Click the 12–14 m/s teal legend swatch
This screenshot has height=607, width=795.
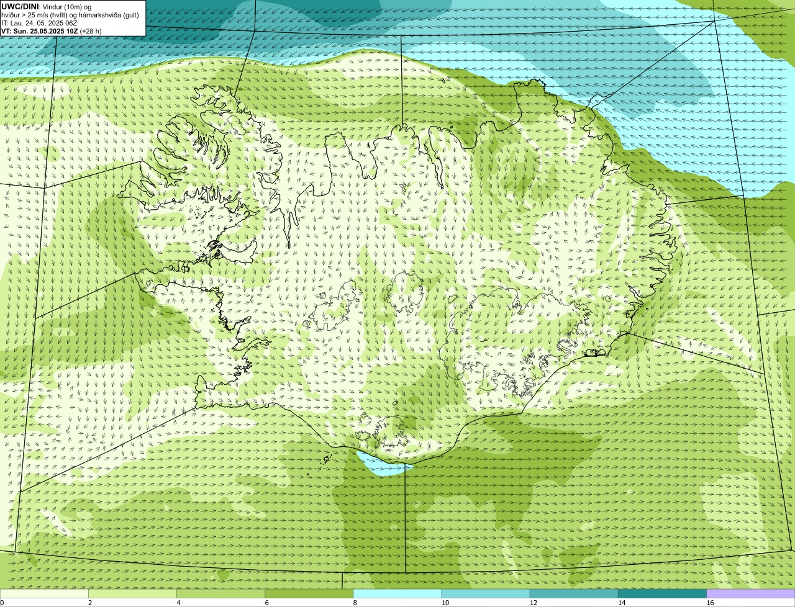574,594
